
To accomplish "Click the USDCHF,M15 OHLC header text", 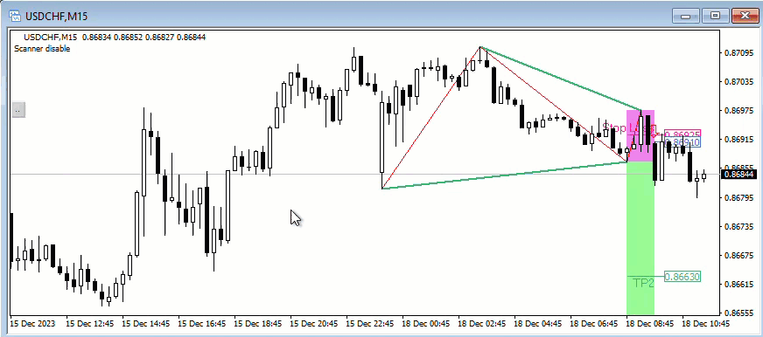I will (x=115, y=37).
